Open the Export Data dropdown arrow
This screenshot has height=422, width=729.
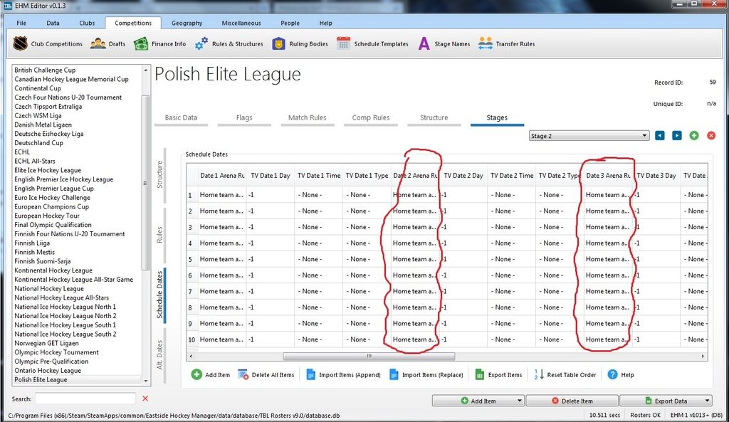(x=707, y=401)
